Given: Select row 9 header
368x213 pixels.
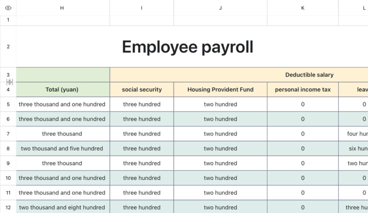Looking at the screenshot, I should [x=8, y=163].
